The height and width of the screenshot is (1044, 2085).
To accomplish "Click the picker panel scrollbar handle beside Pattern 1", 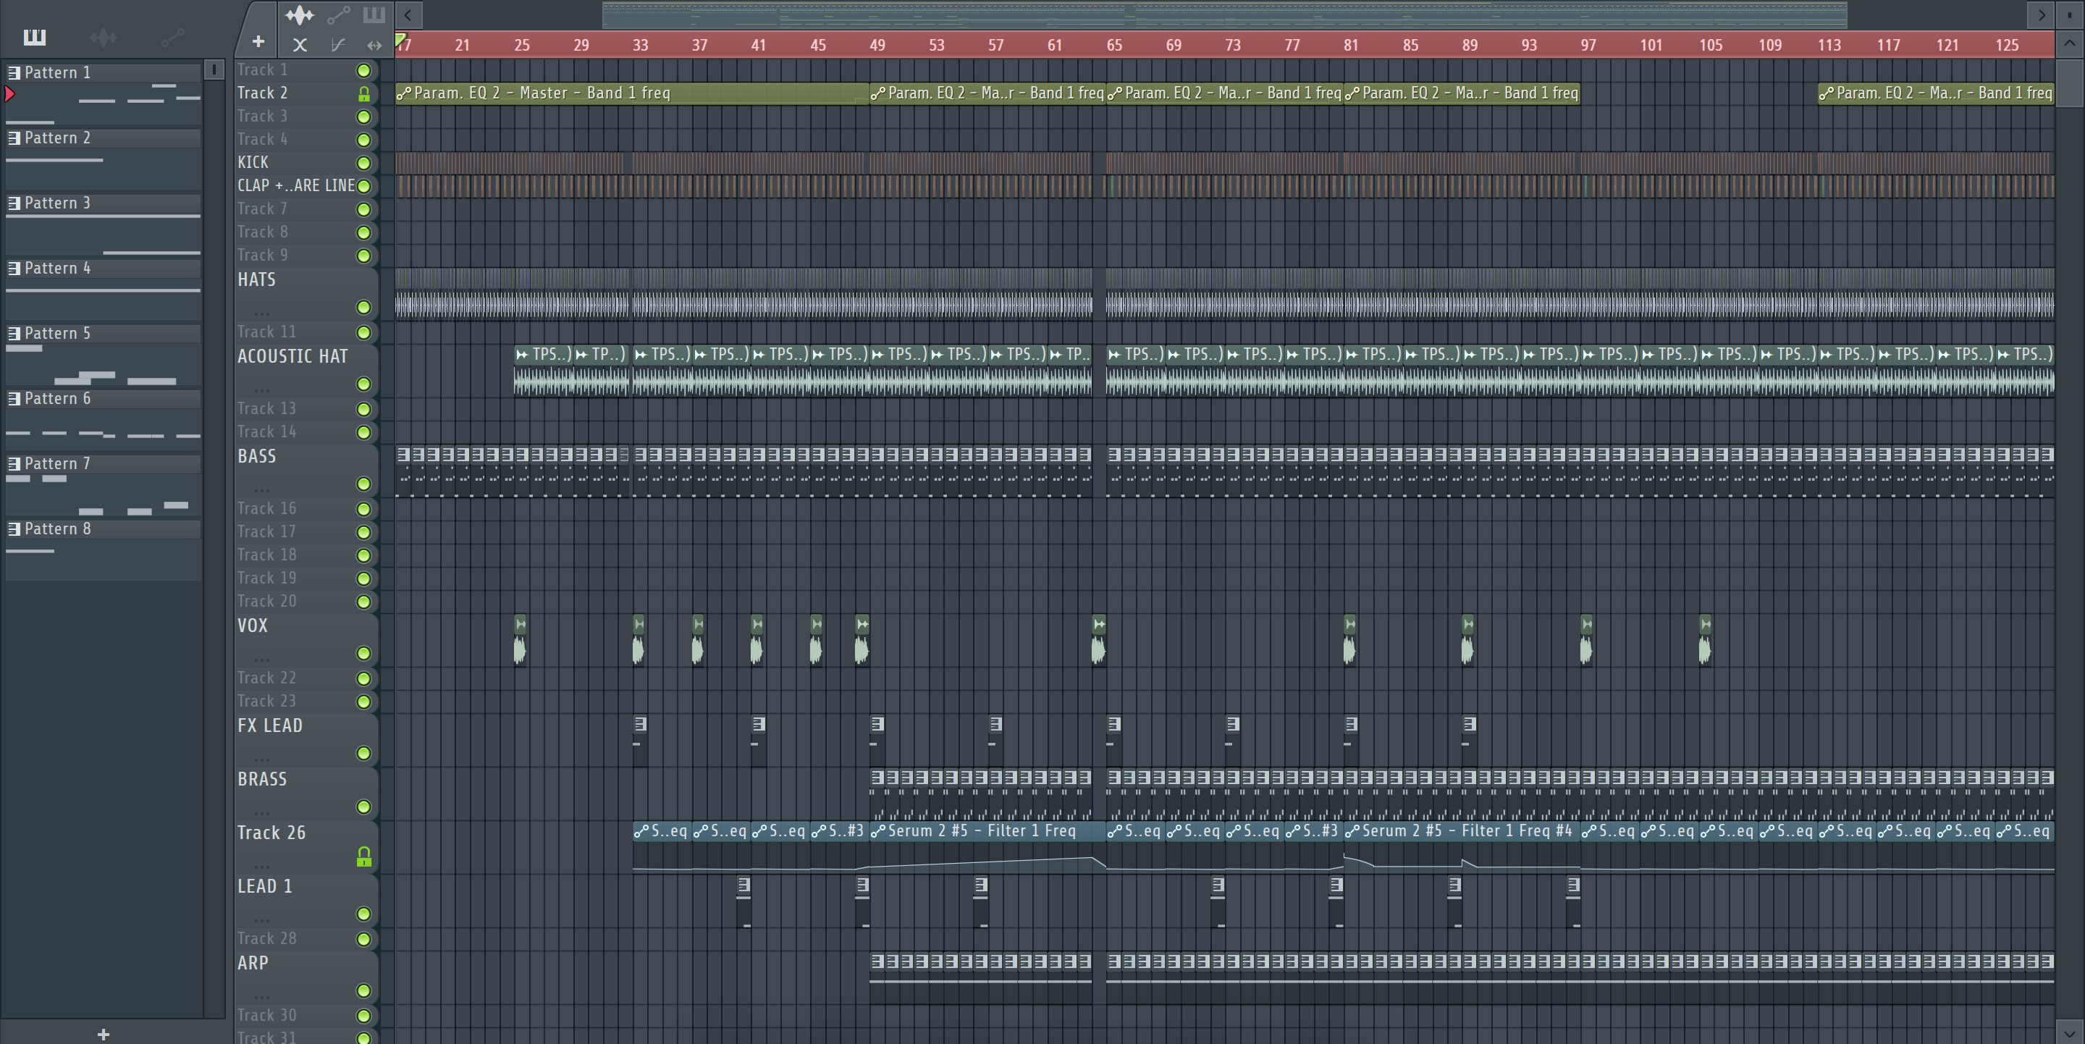I will click(214, 70).
